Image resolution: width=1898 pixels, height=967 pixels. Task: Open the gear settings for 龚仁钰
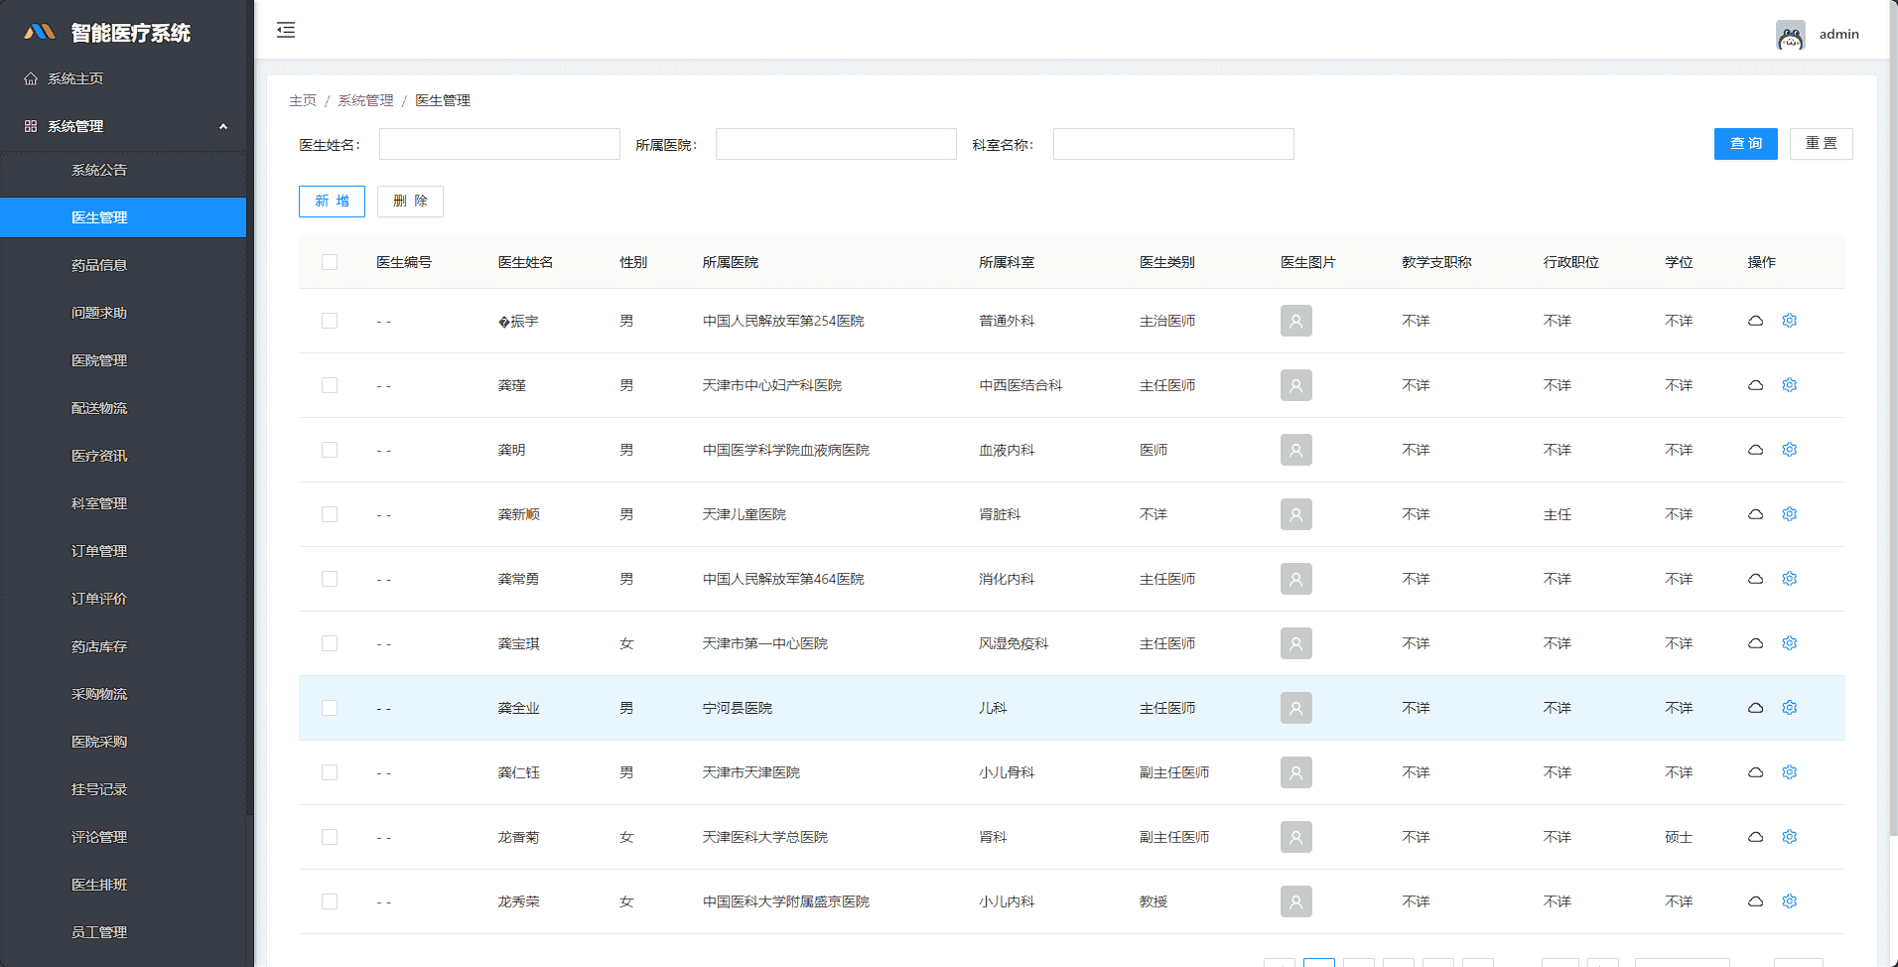click(1790, 772)
